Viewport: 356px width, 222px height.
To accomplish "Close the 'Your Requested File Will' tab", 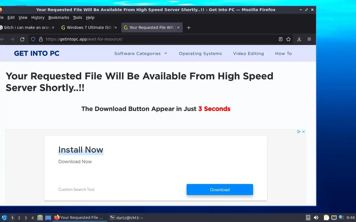I will click(178, 27).
